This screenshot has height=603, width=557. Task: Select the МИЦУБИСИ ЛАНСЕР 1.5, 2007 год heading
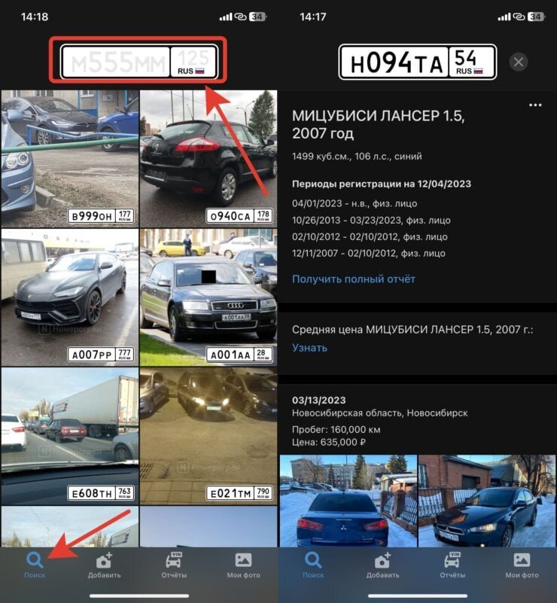point(379,125)
